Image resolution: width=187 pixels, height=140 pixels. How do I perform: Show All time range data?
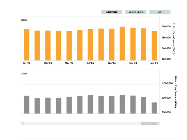click(160, 12)
